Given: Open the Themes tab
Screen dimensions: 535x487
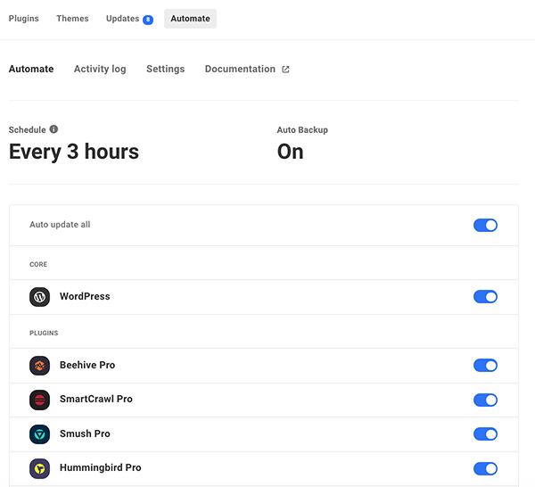Looking at the screenshot, I should click(72, 19).
